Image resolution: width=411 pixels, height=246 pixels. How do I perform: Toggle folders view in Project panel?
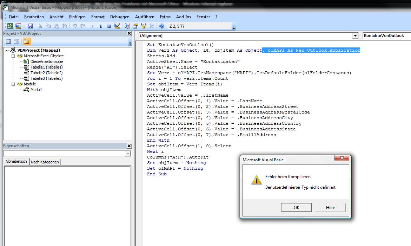click(x=27, y=41)
